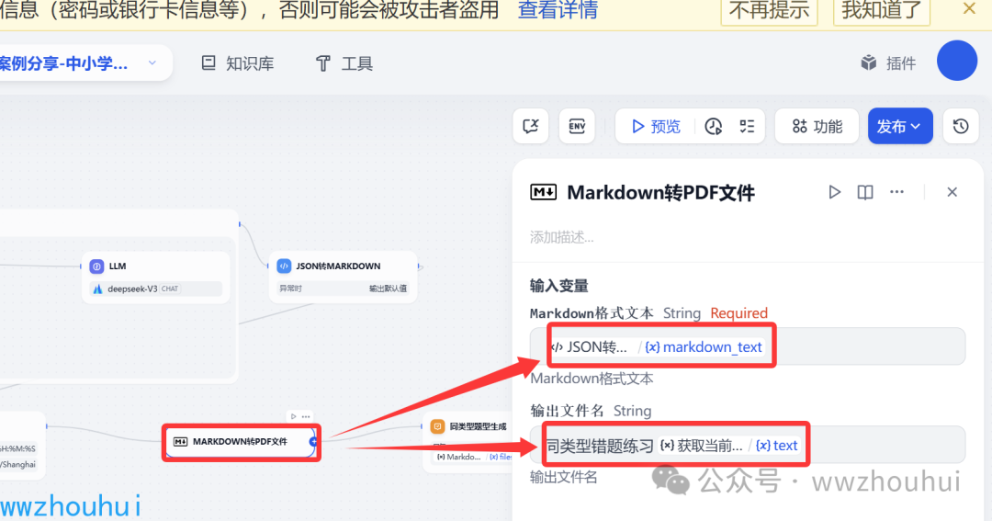
Task: Select the LLM node on canvas
Action: point(155,277)
